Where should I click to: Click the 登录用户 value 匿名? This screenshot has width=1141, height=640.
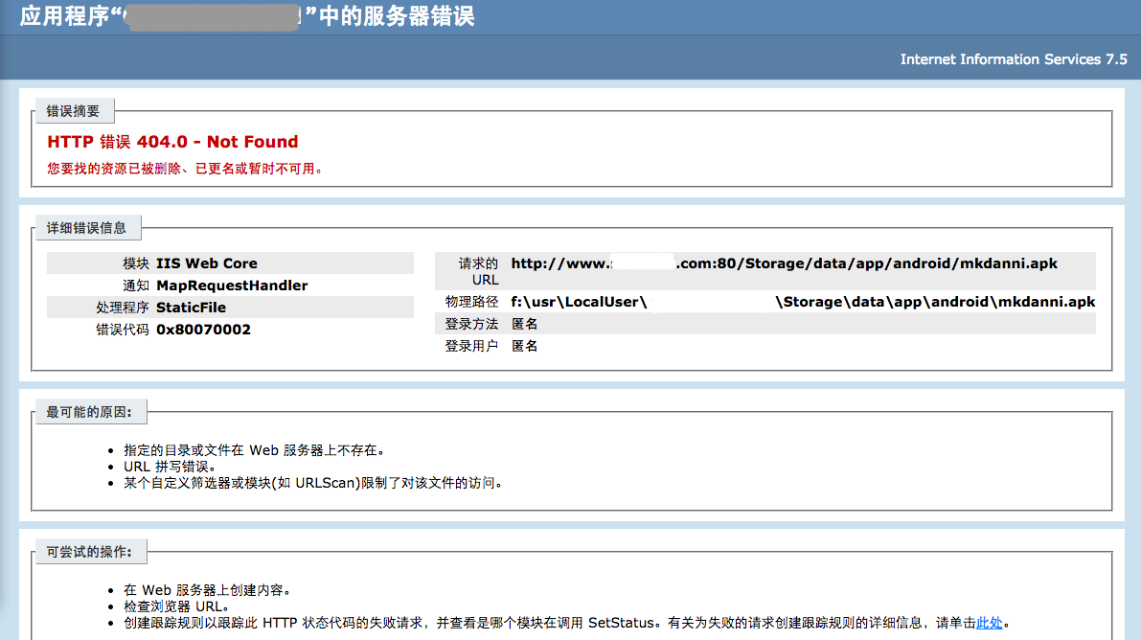524,346
